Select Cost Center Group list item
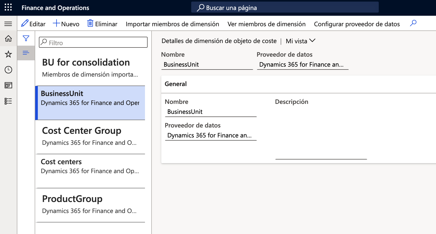Viewport: 436px width, 234px height. point(90,137)
